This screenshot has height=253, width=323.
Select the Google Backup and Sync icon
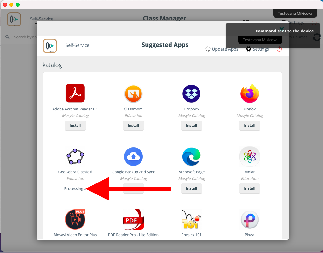coord(133,156)
